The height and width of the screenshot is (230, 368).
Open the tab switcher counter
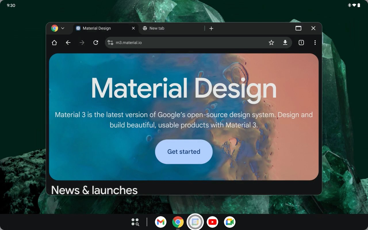point(301,43)
